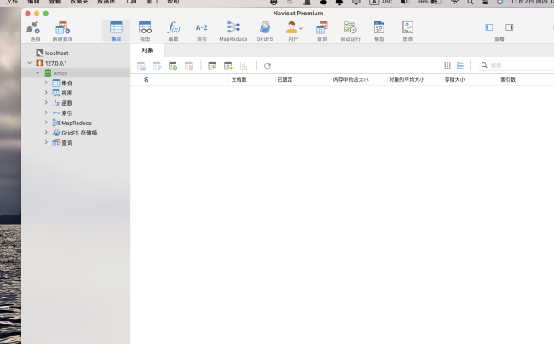Click the bar chart analyze icon in object toolbar
554x344 pixels.
[244, 66]
